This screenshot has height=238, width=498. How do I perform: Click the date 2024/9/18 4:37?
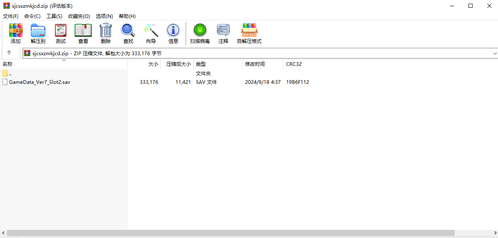pyautogui.click(x=263, y=82)
